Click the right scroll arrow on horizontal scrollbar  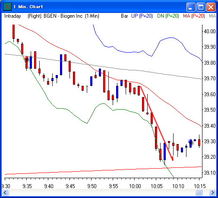click(x=212, y=192)
